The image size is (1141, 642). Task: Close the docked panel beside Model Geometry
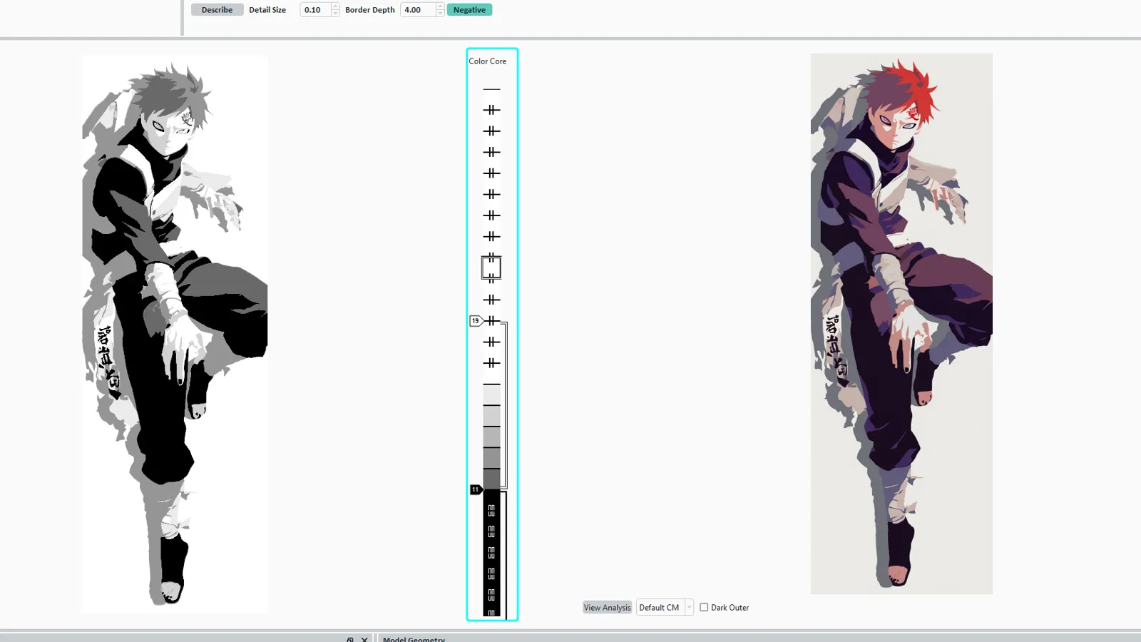[x=364, y=639]
